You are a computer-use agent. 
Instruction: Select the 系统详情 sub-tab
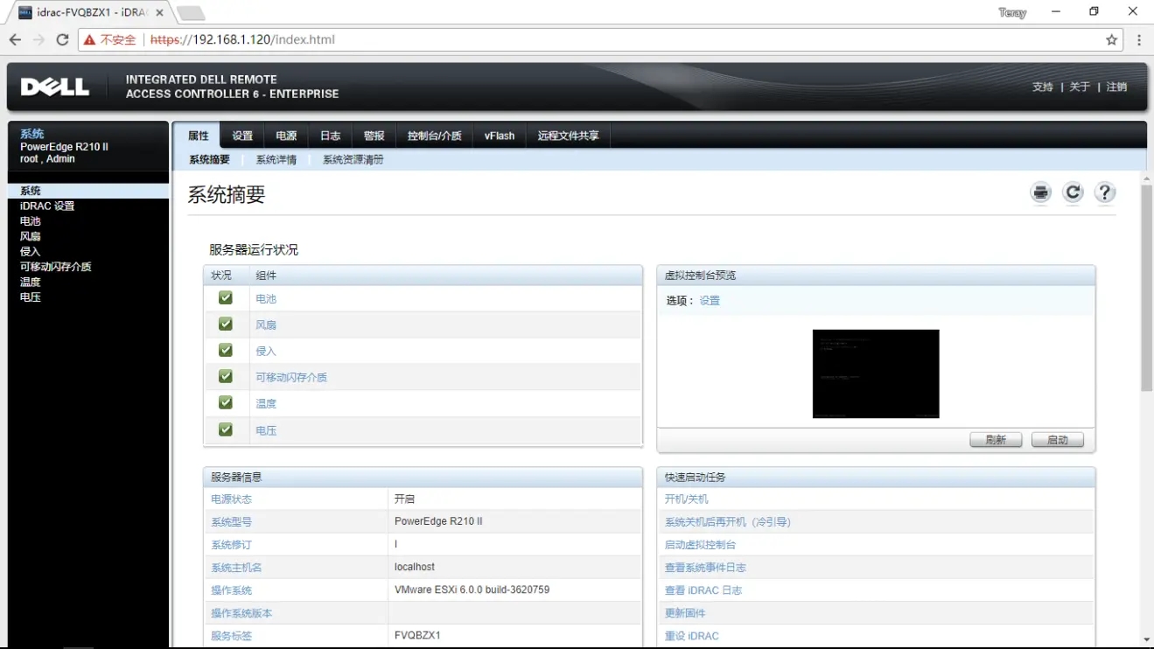(276, 160)
